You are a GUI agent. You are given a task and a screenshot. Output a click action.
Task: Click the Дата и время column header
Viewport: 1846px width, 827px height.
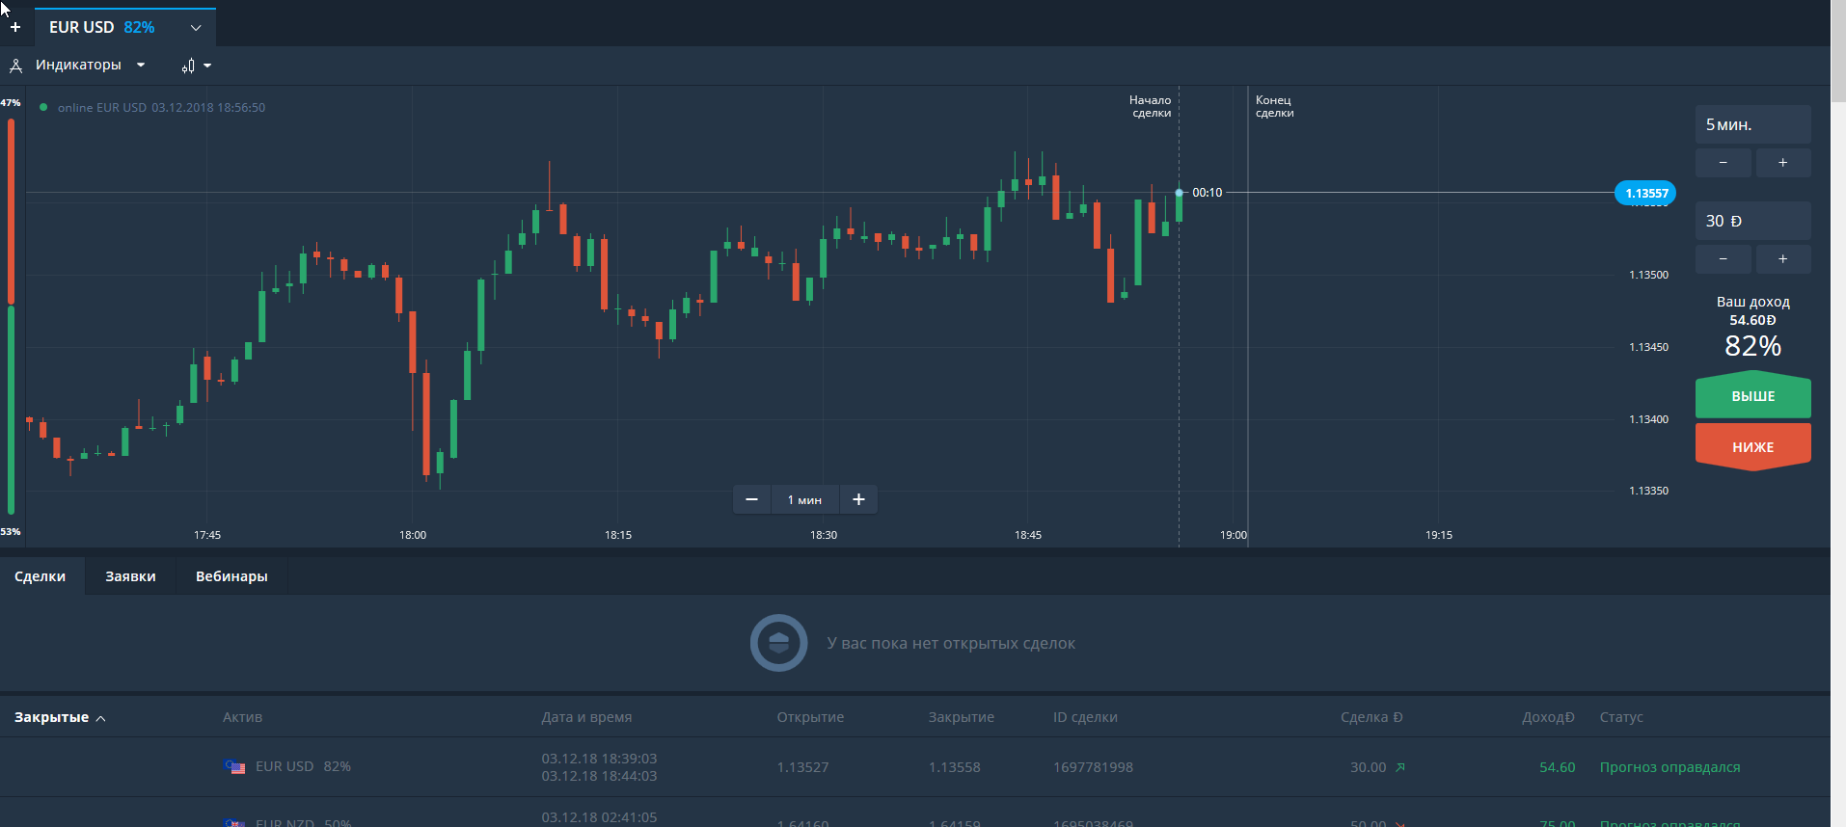pos(586,717)
